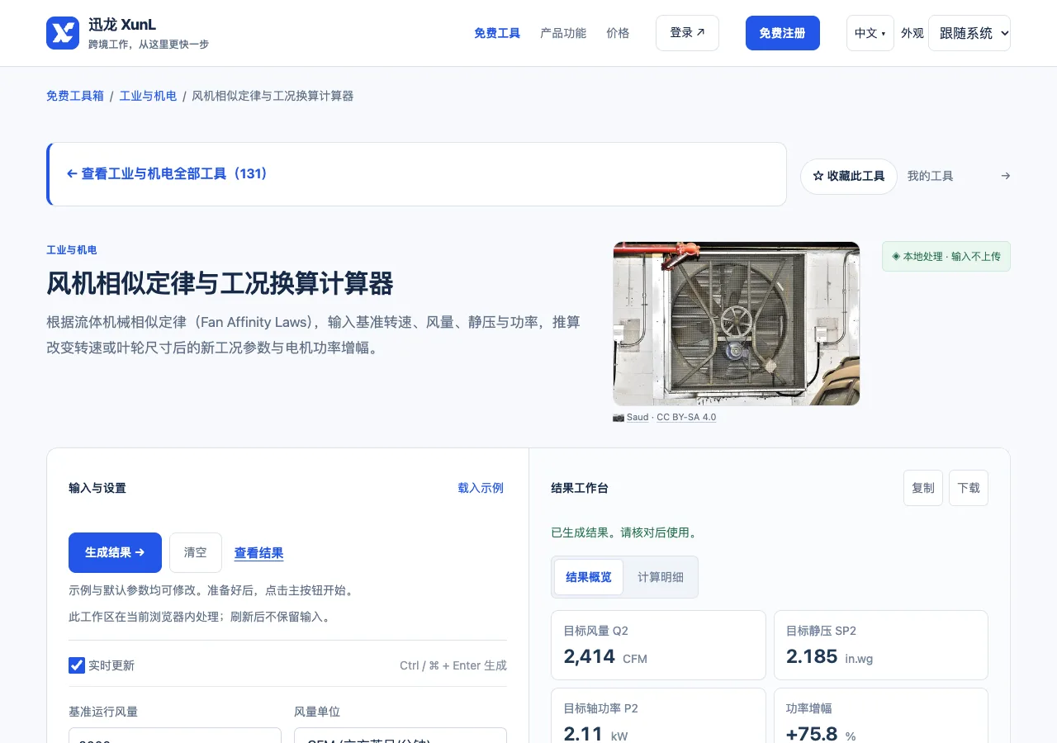This screenshot has width=1057, height=743.
Task: Go to 工业与机电 breadcrumb link
Action: (x=148, y=96)
